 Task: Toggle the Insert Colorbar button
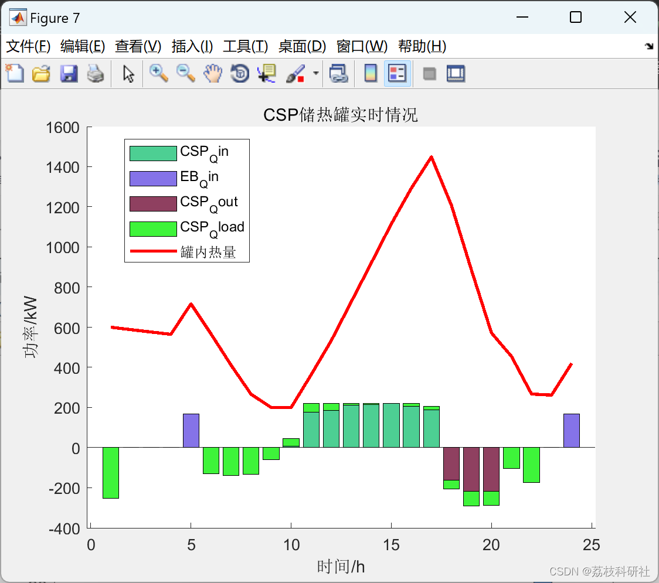pyautogui.click(x=371, y=73)
